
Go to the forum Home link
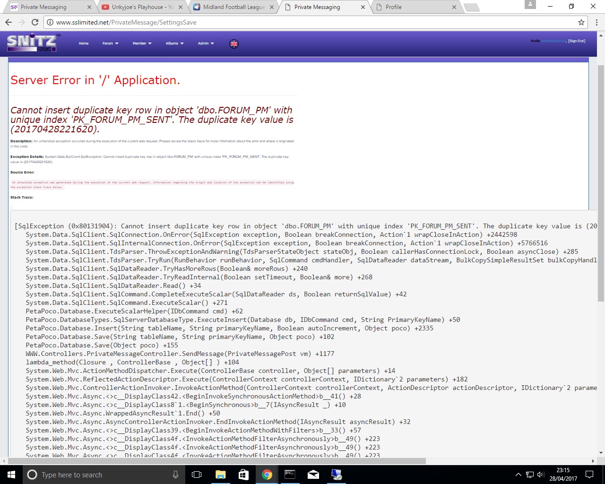84,43
